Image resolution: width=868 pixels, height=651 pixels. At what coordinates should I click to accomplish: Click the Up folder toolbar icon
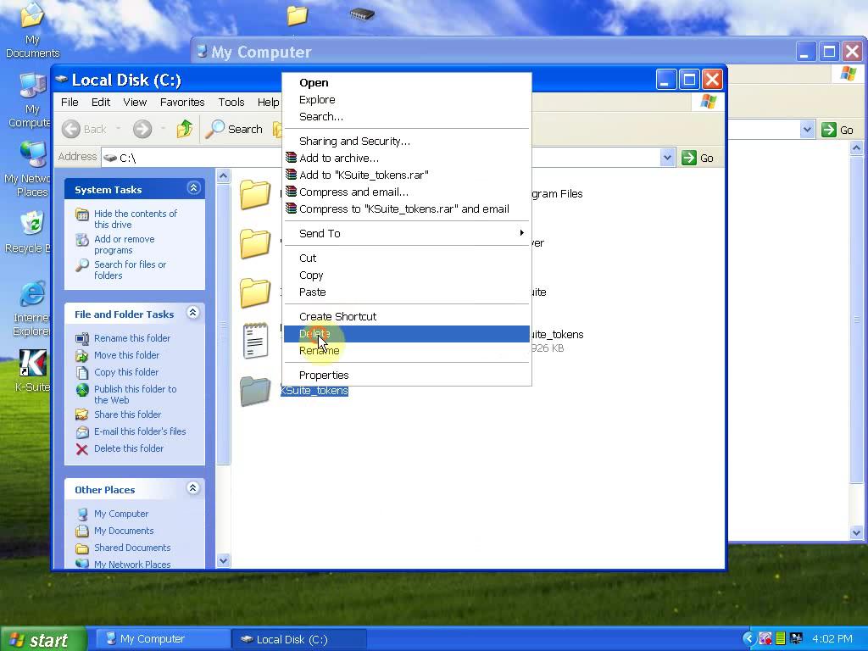185,130
